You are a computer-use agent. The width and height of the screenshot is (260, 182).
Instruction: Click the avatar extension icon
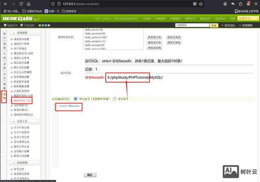[248, 4]
